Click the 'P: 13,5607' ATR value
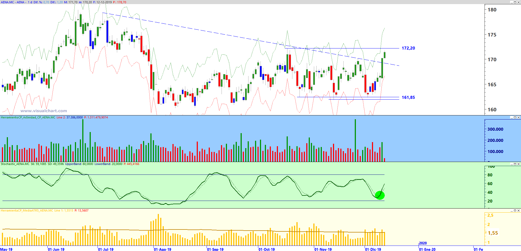Image resolution: width=521 pixels, height=251 pixels. coord(81,210)
